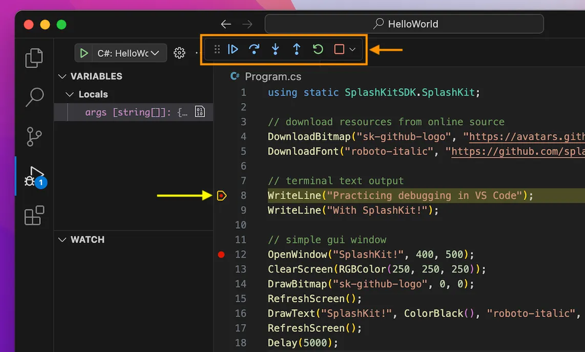585x352 pixels.
Task: Click the HelloWorld command center search box
Action: 404,24
